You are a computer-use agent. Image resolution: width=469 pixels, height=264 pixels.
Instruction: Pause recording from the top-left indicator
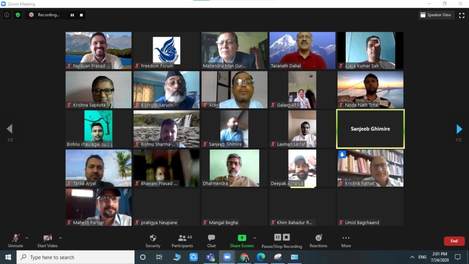tap(72, 15)
